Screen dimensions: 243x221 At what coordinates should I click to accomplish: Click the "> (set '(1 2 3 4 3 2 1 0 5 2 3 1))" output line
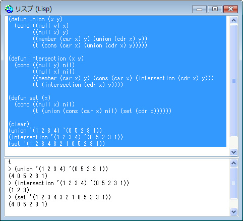click(59, 197)
